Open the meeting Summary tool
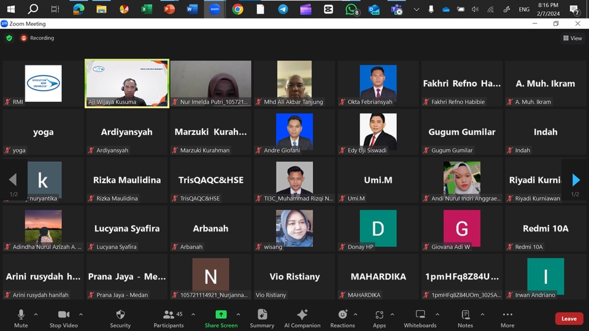589x331 pixels. tap(262, 315)
